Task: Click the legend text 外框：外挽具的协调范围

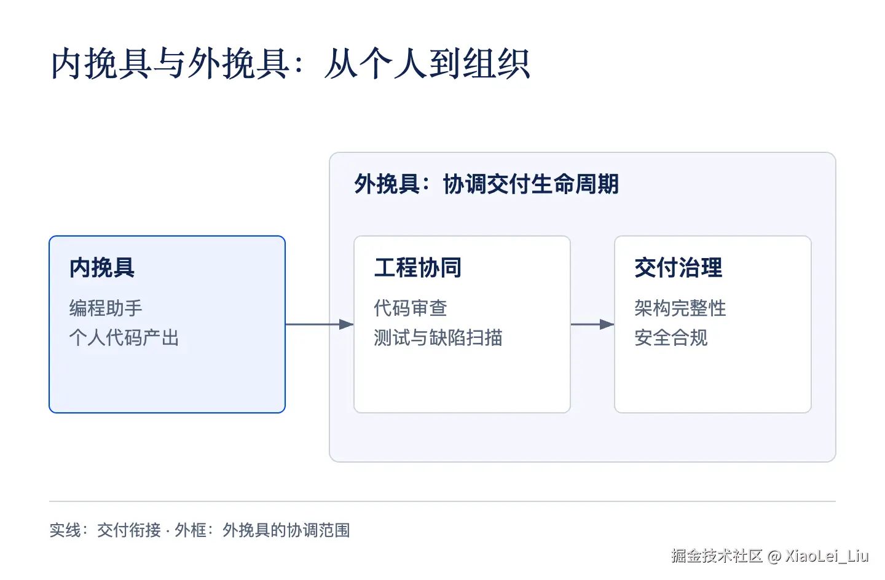Action: (x=262, y=530)
